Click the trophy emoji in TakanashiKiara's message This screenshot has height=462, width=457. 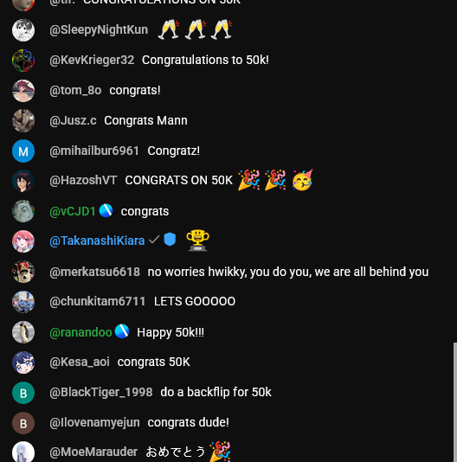[x=197, y=241]
